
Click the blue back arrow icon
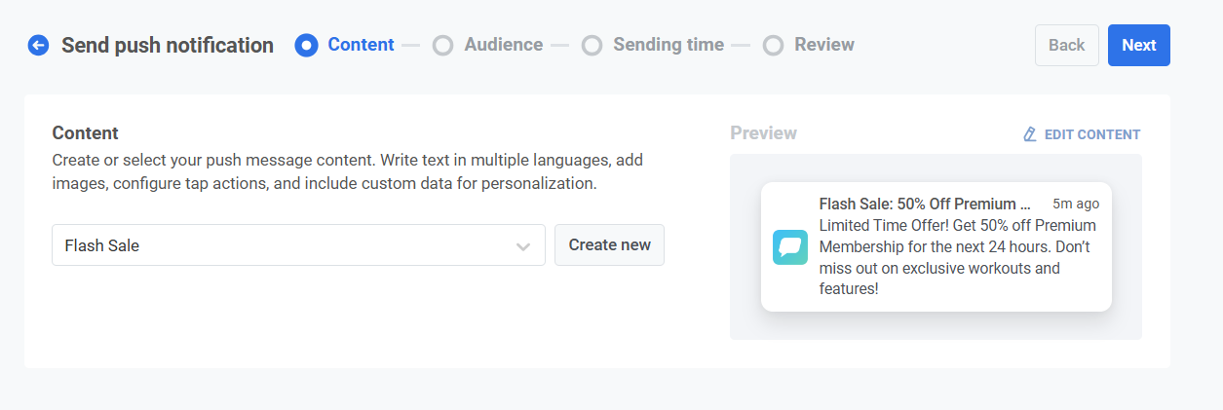pyautogui.click(x=38, y=46)
